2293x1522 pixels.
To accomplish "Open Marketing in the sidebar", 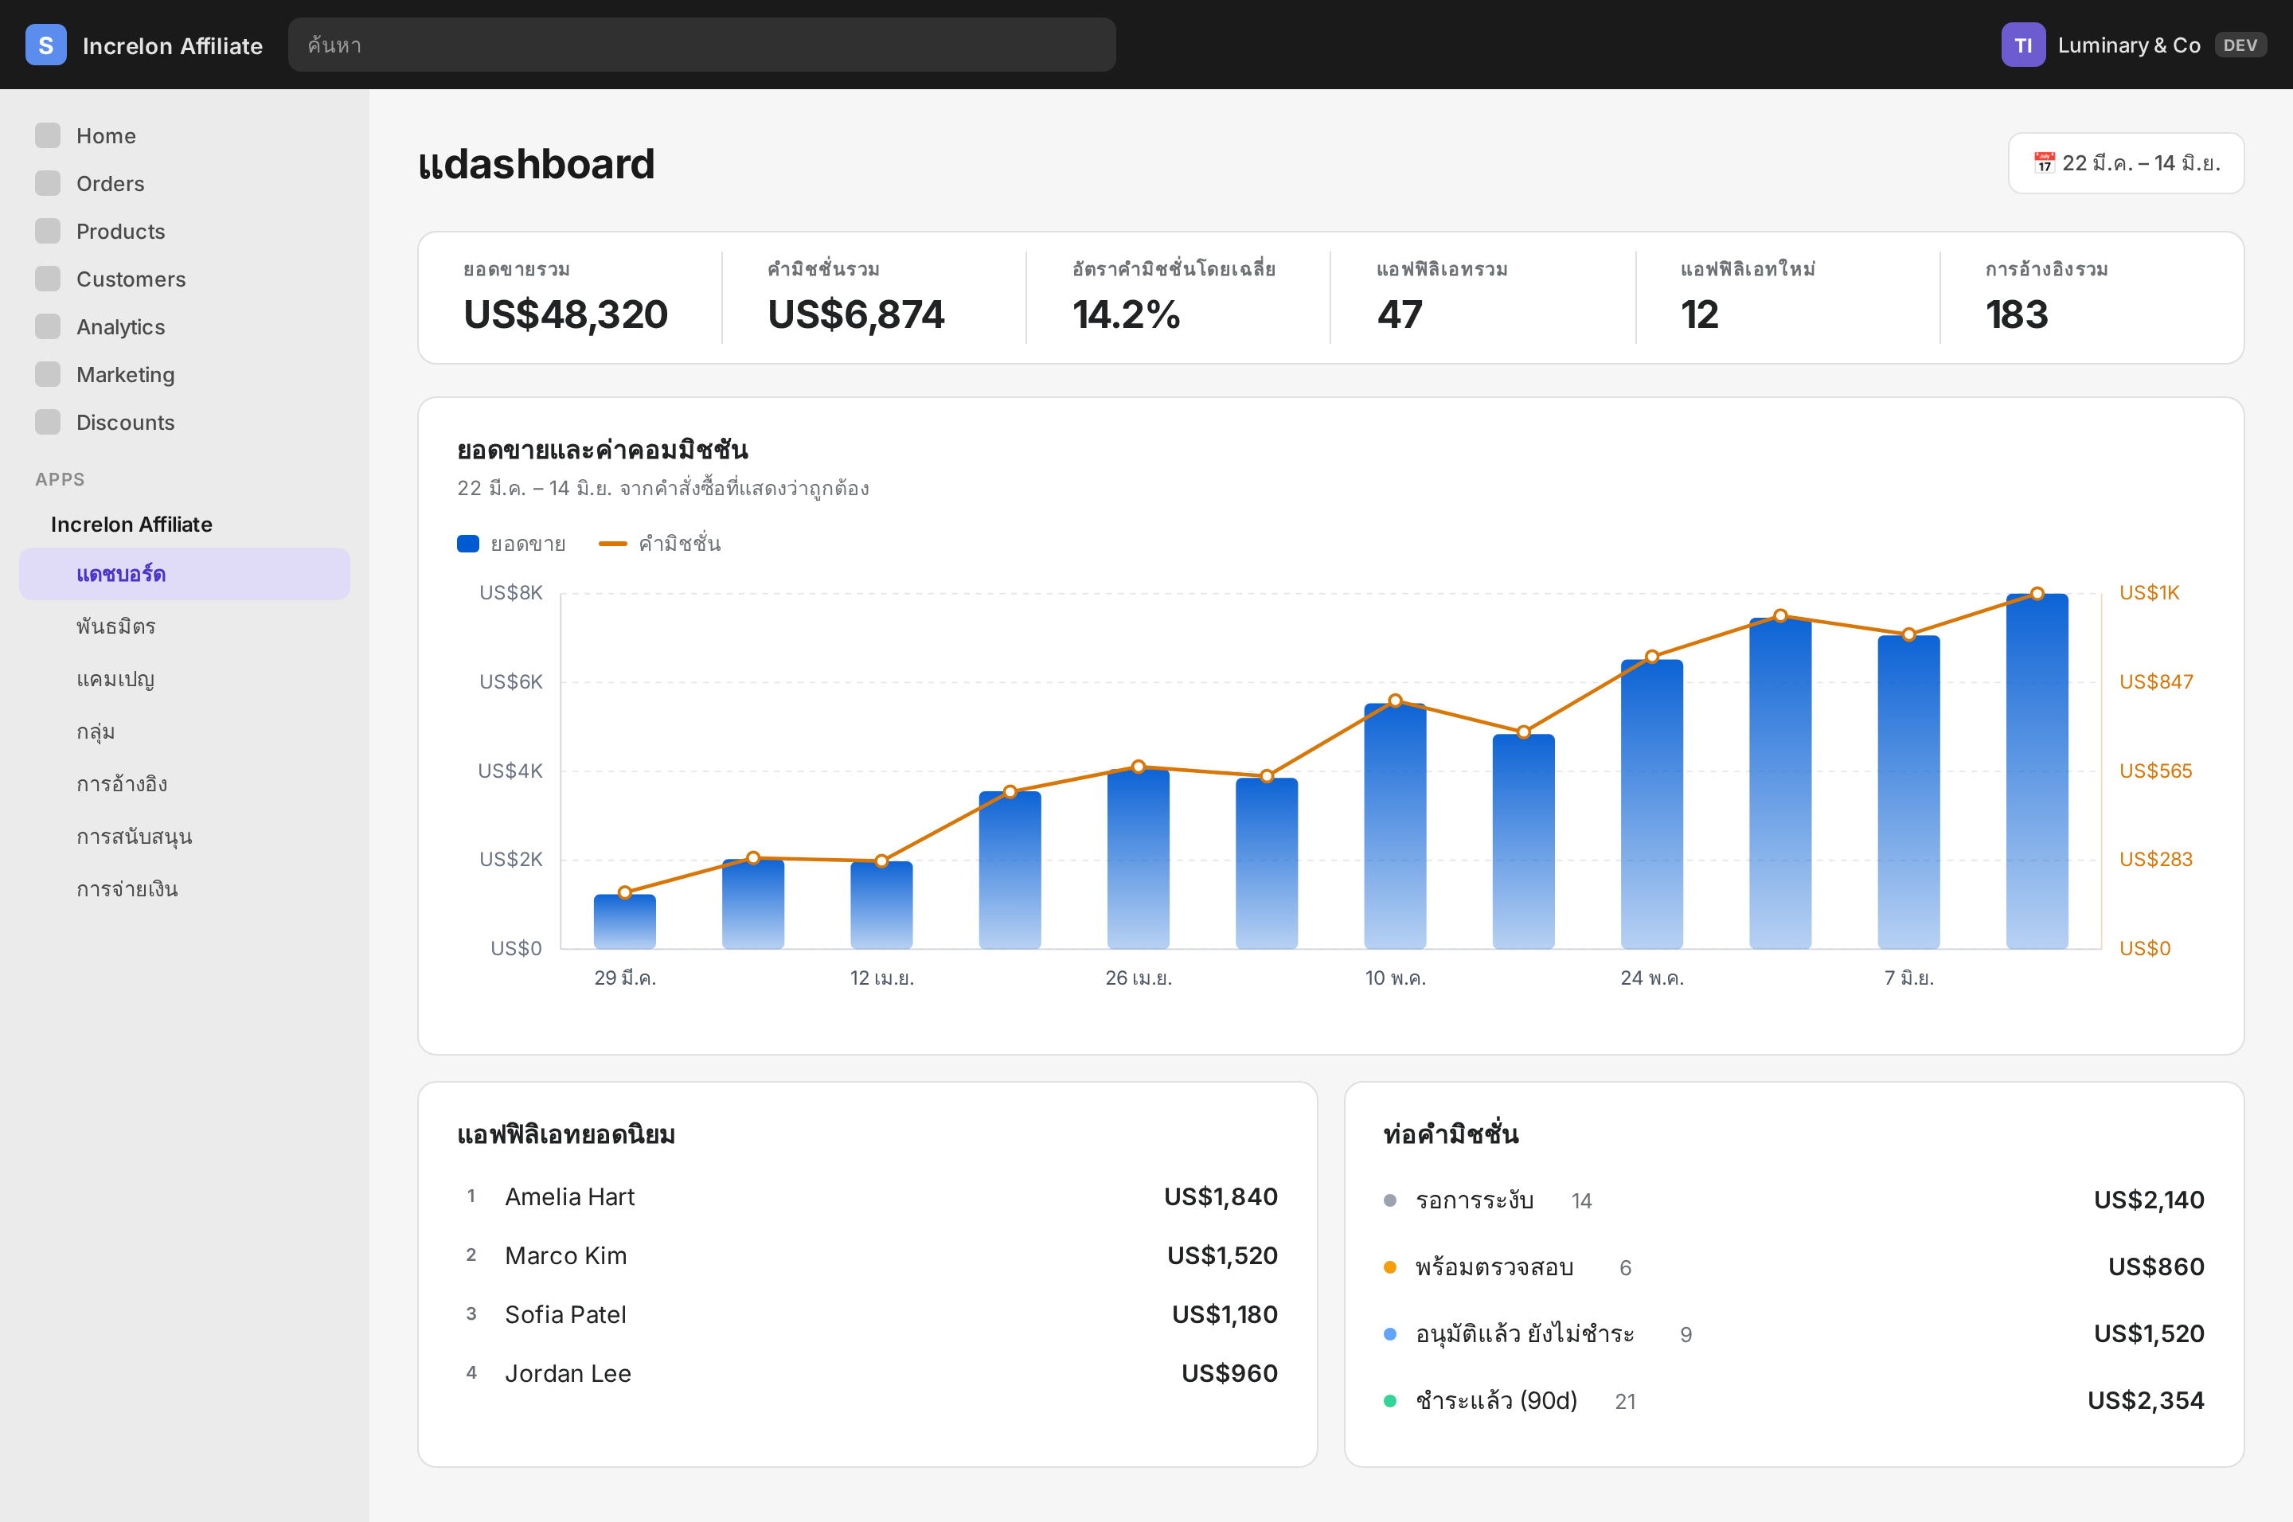I will (185, 373).
